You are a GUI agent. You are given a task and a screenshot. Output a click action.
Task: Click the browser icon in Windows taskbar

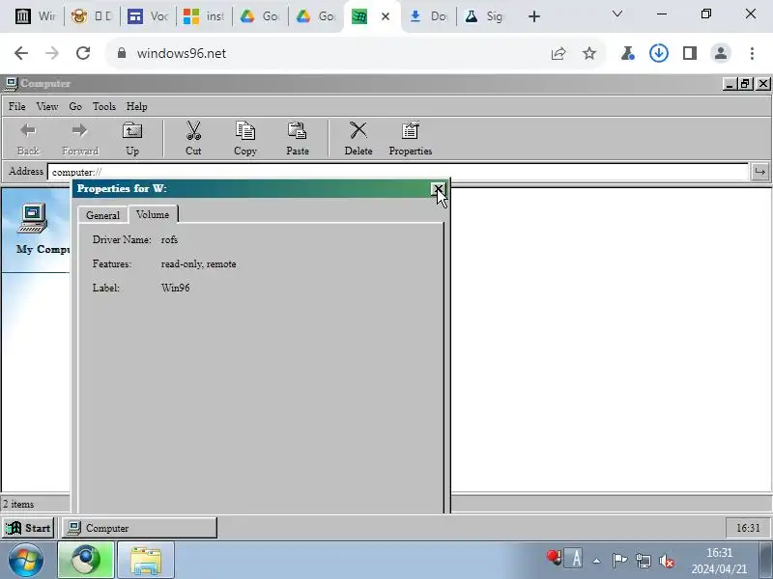(x=86, y=560)
